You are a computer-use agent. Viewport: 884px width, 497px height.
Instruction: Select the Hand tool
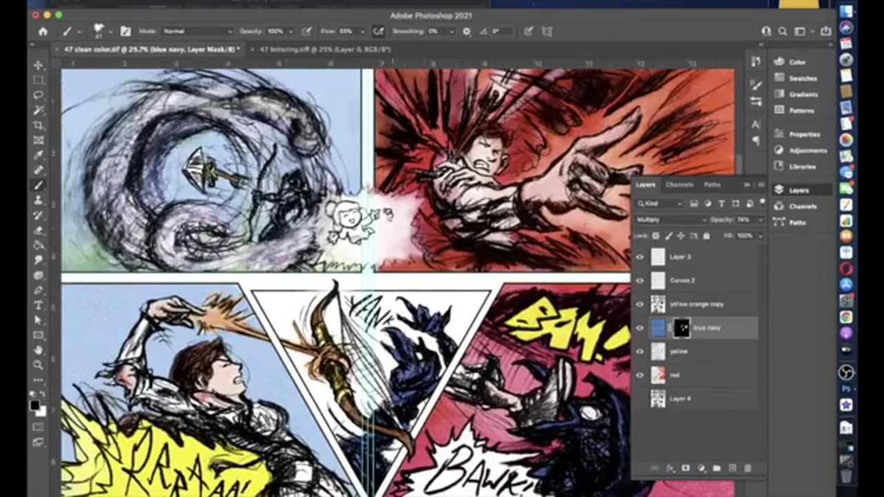tap(39, 351)
